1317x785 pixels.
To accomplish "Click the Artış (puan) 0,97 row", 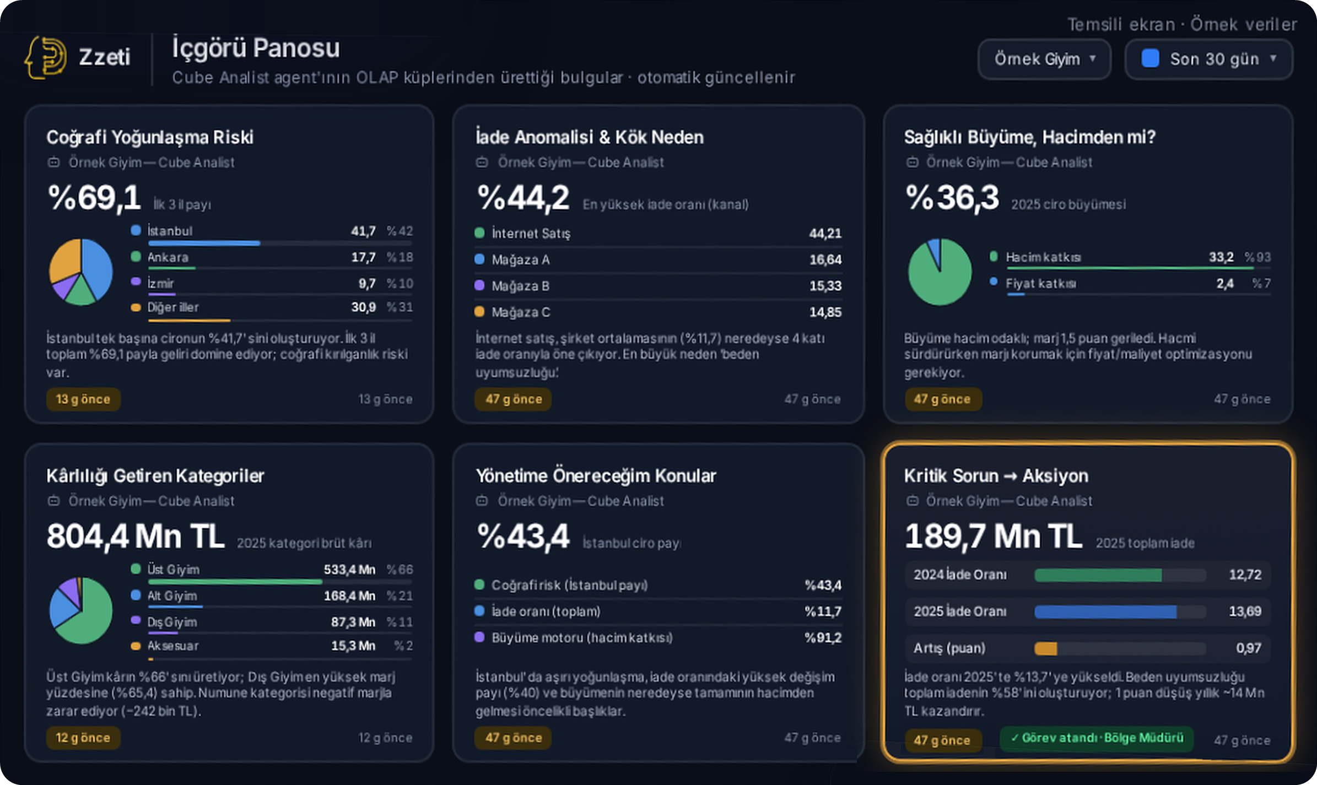I will click(1088, 648).
